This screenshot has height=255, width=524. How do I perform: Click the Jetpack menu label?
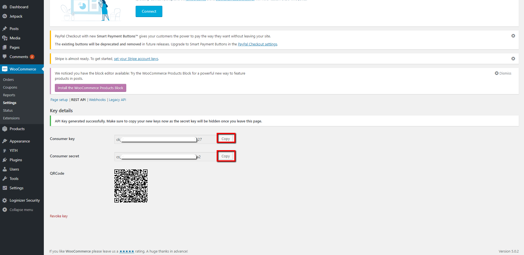point(16,16)
